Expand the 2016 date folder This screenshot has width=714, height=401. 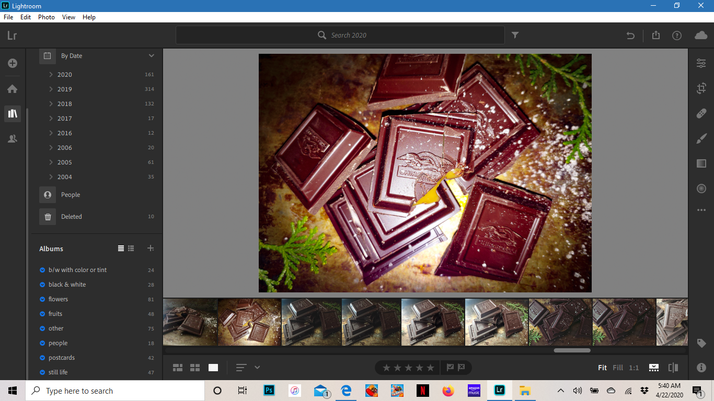[x=51, y=133]
